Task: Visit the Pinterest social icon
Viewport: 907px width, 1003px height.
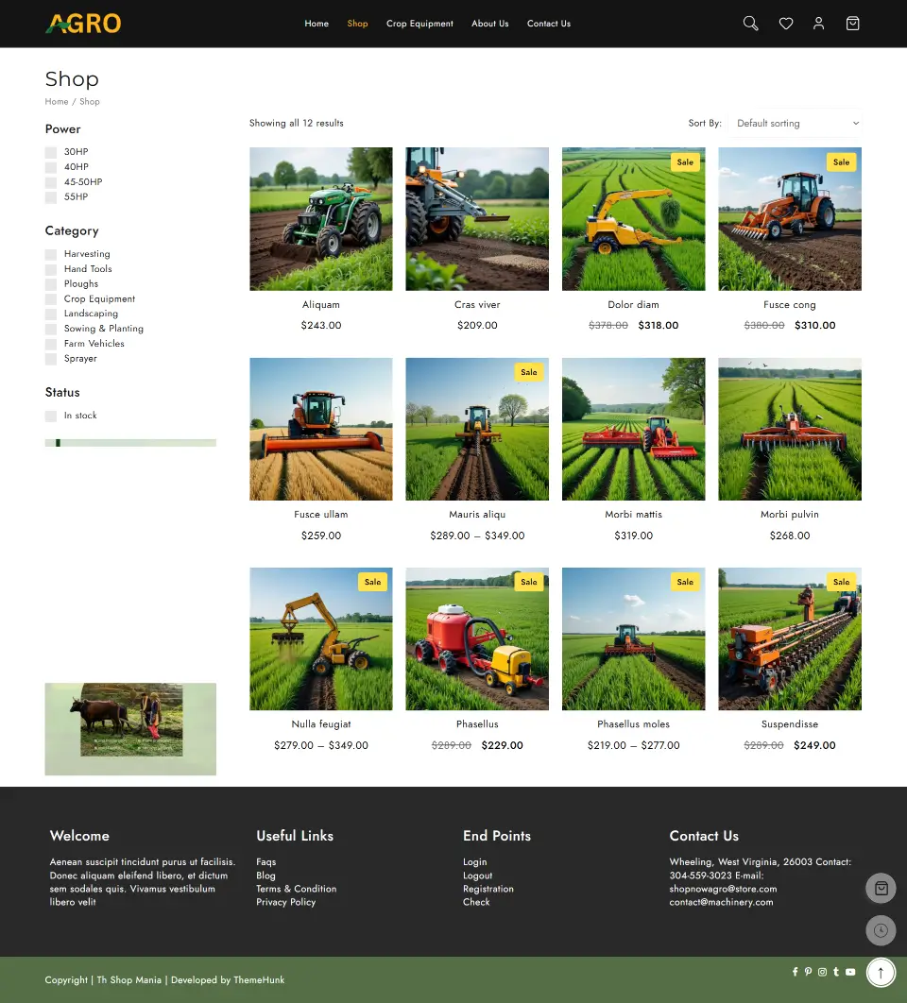Action: click(x=808, y=972)
